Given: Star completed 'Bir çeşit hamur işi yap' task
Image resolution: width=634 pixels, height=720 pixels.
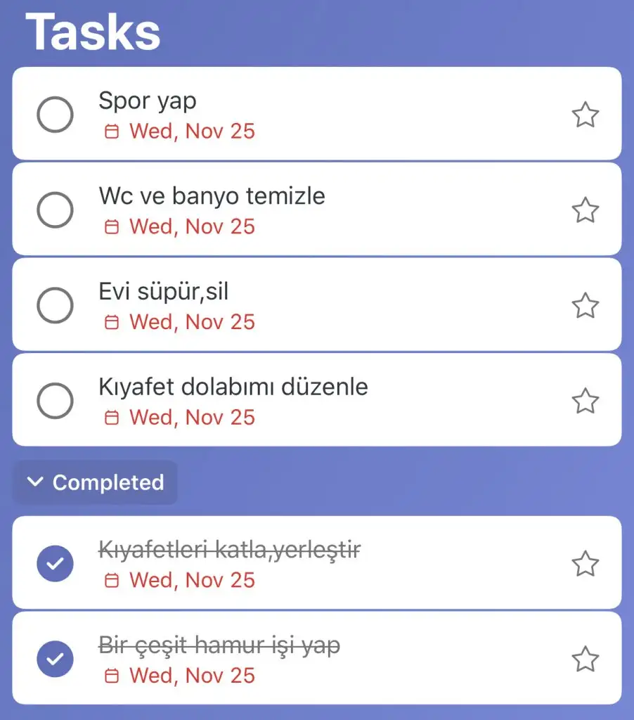Looking at the screenshot, I should (585, 660).
